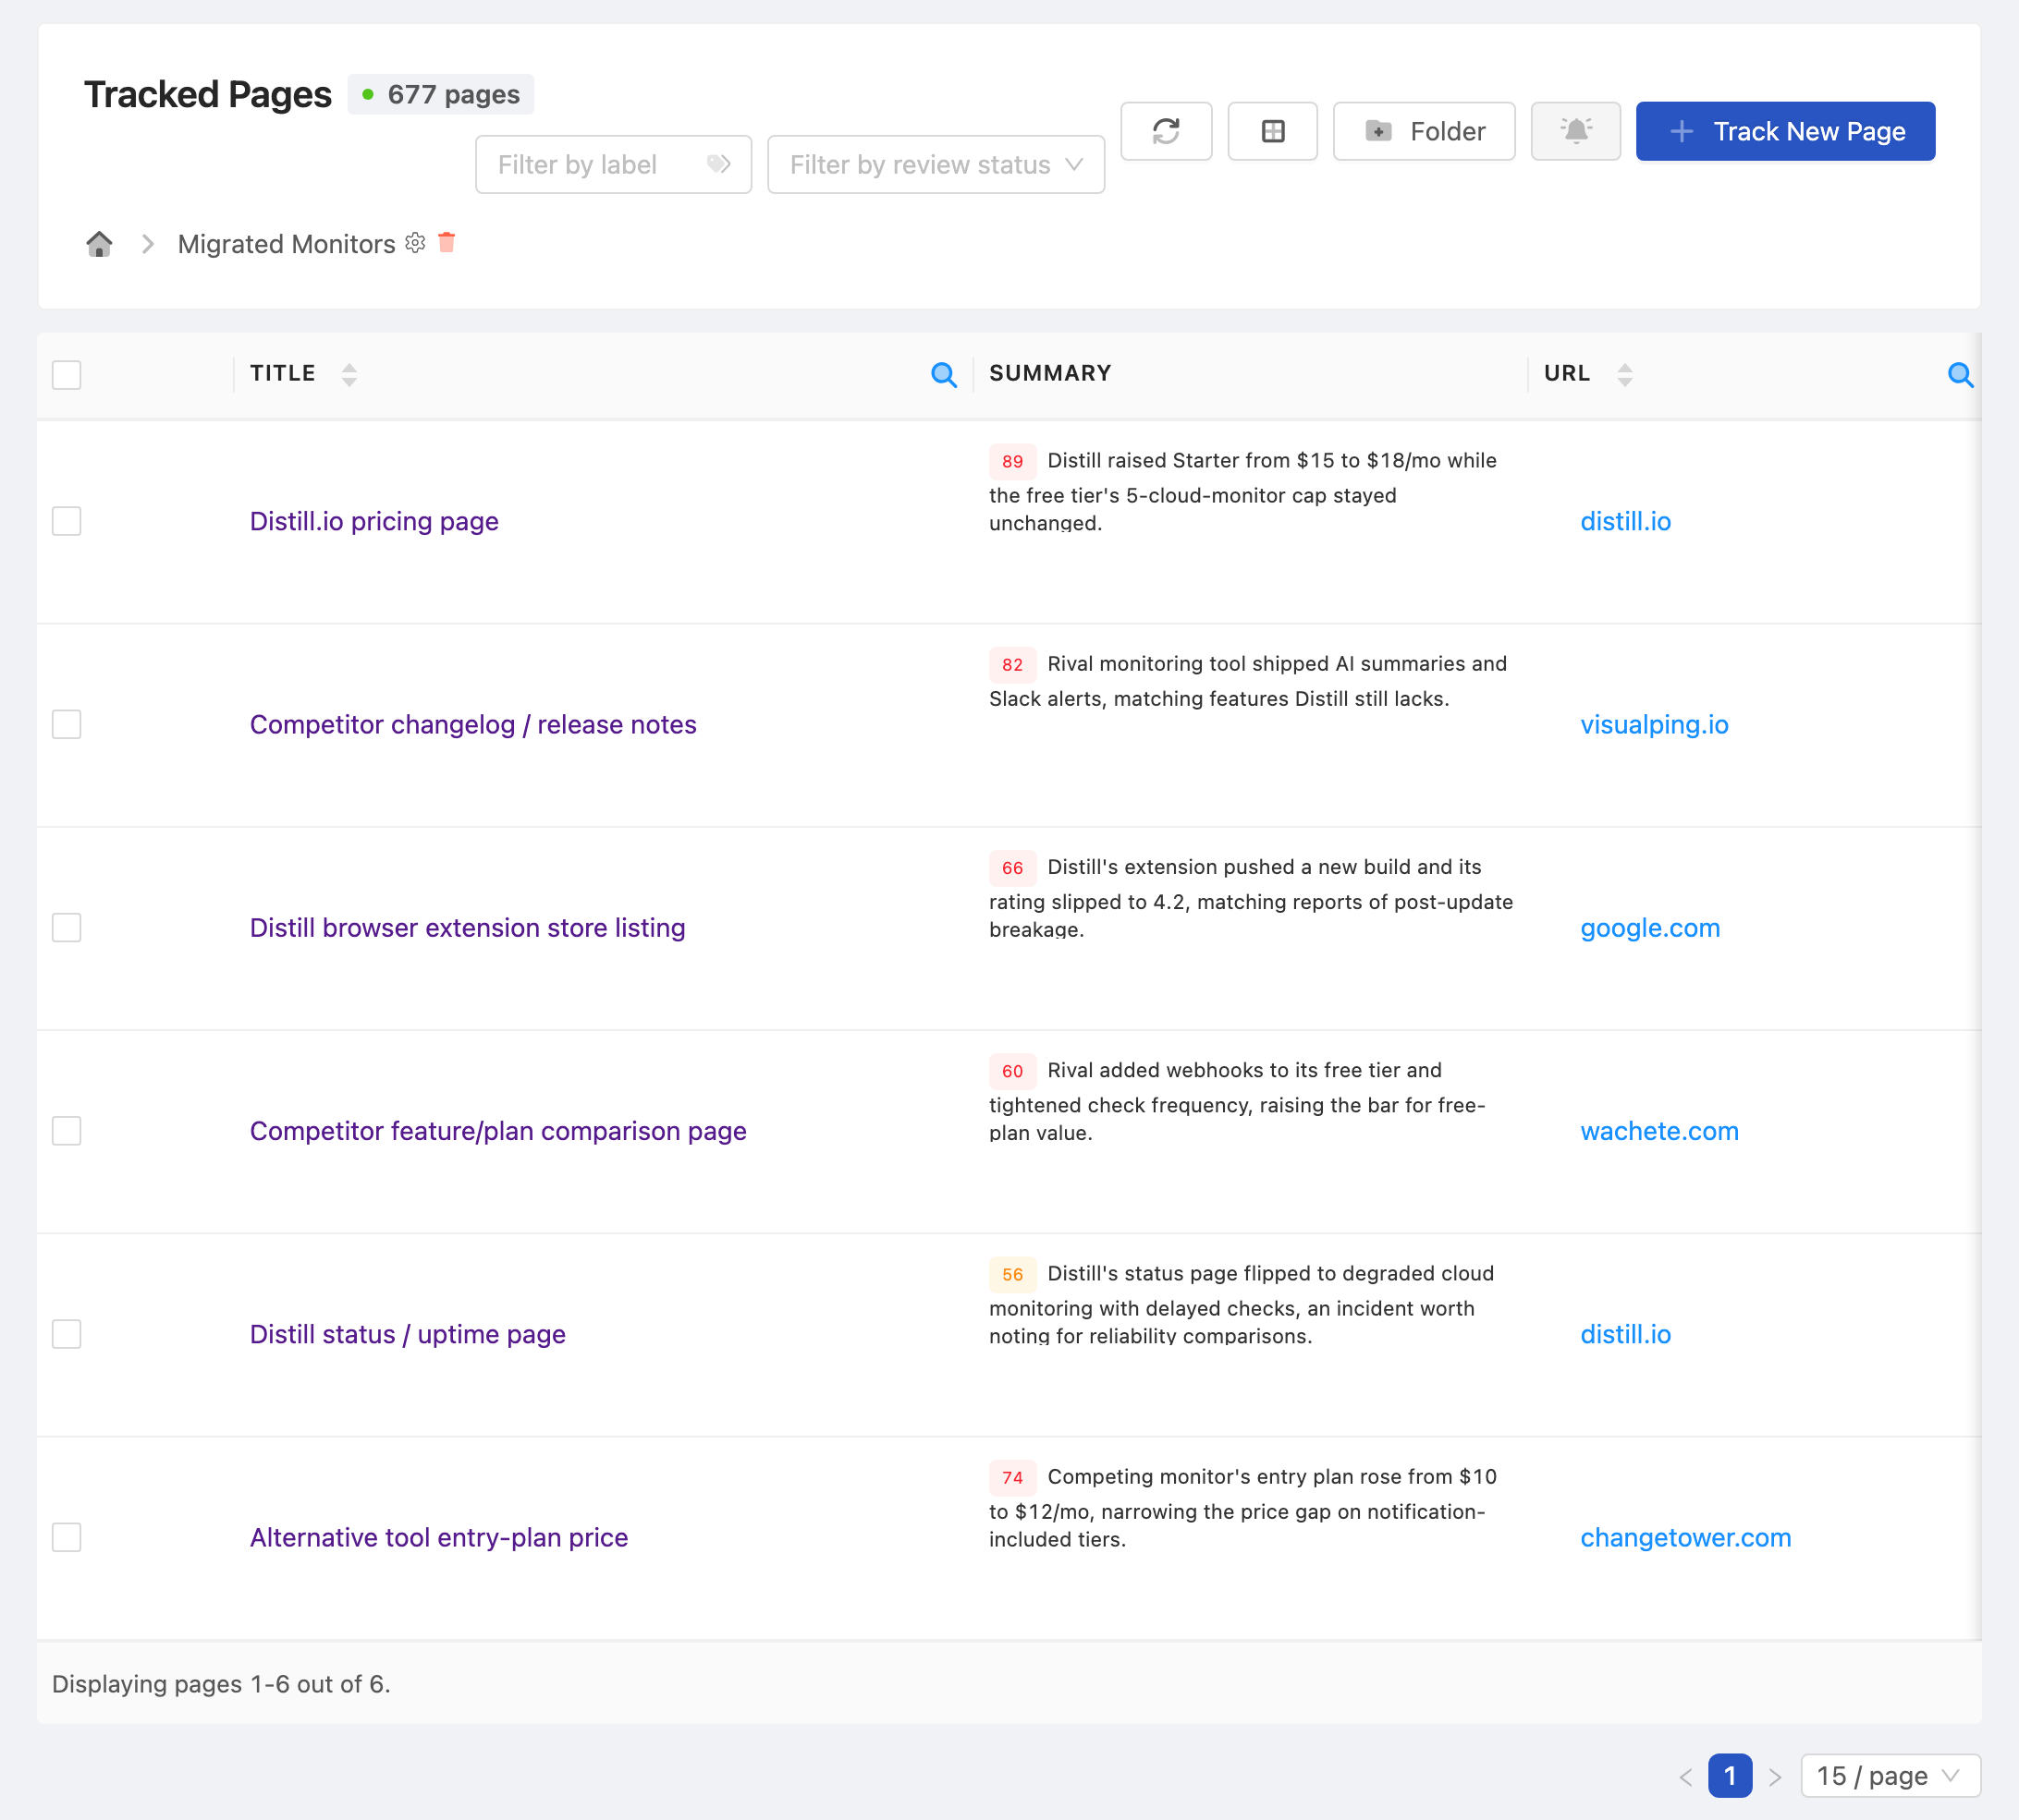Screen dimensions: 2019x1820
Task: Click Migrated Monitors breadcrumb
Action: click(287, 244)
